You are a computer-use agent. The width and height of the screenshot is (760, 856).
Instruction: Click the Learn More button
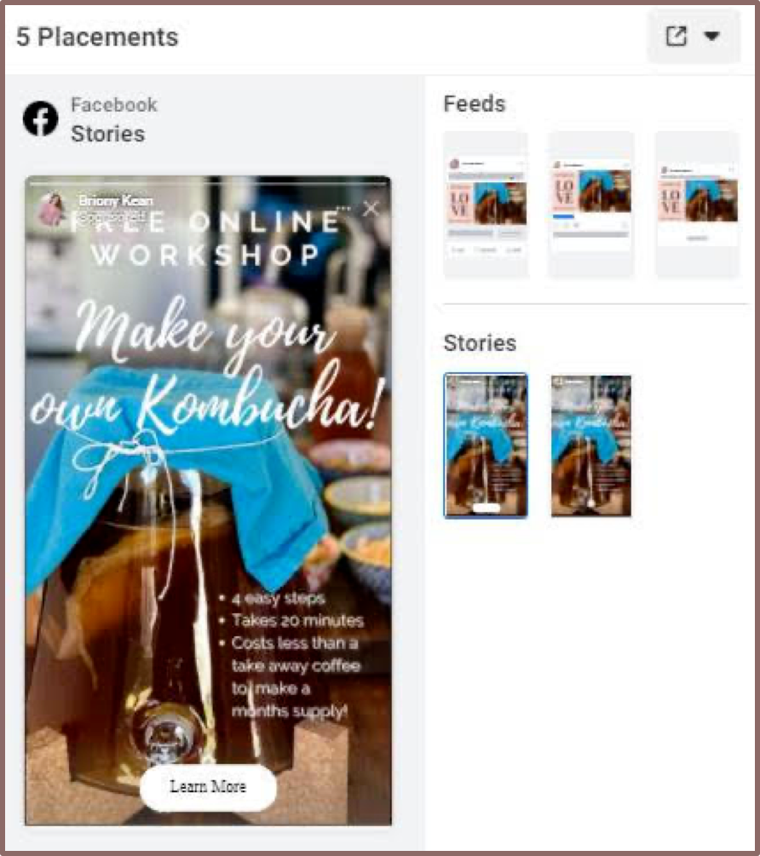pyautogui.click(x=208, y=787)
